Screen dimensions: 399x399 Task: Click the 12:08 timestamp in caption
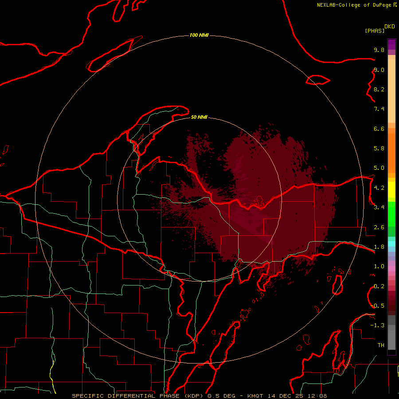point(317,396)
